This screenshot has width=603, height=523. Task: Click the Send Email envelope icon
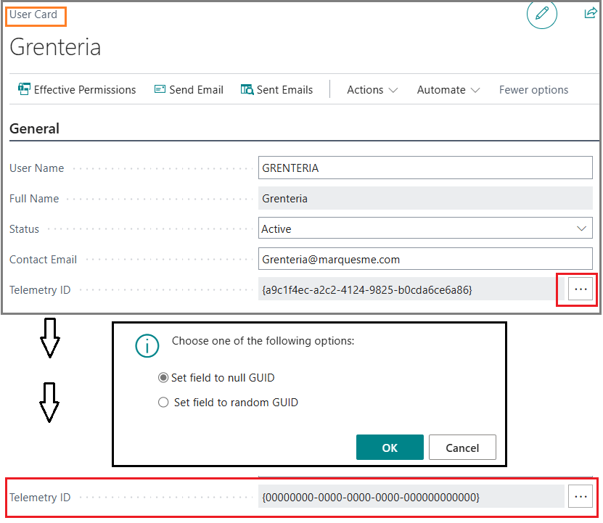click(x=160, y=90)
